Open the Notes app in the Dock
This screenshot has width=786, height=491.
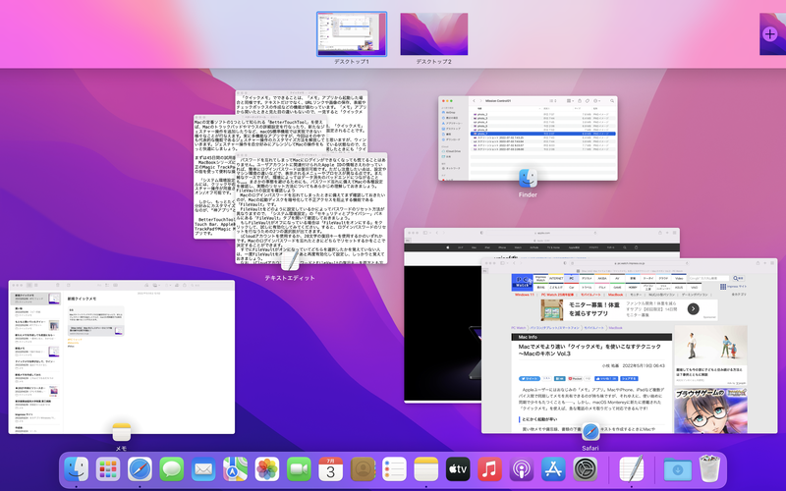[426, 469]
